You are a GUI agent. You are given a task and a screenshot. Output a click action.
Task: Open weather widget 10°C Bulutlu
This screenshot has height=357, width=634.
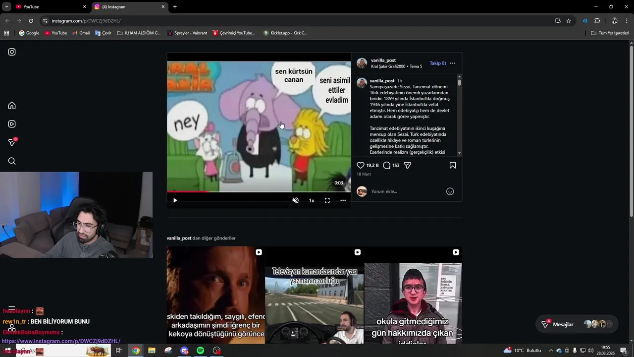[x=523, y=351]
